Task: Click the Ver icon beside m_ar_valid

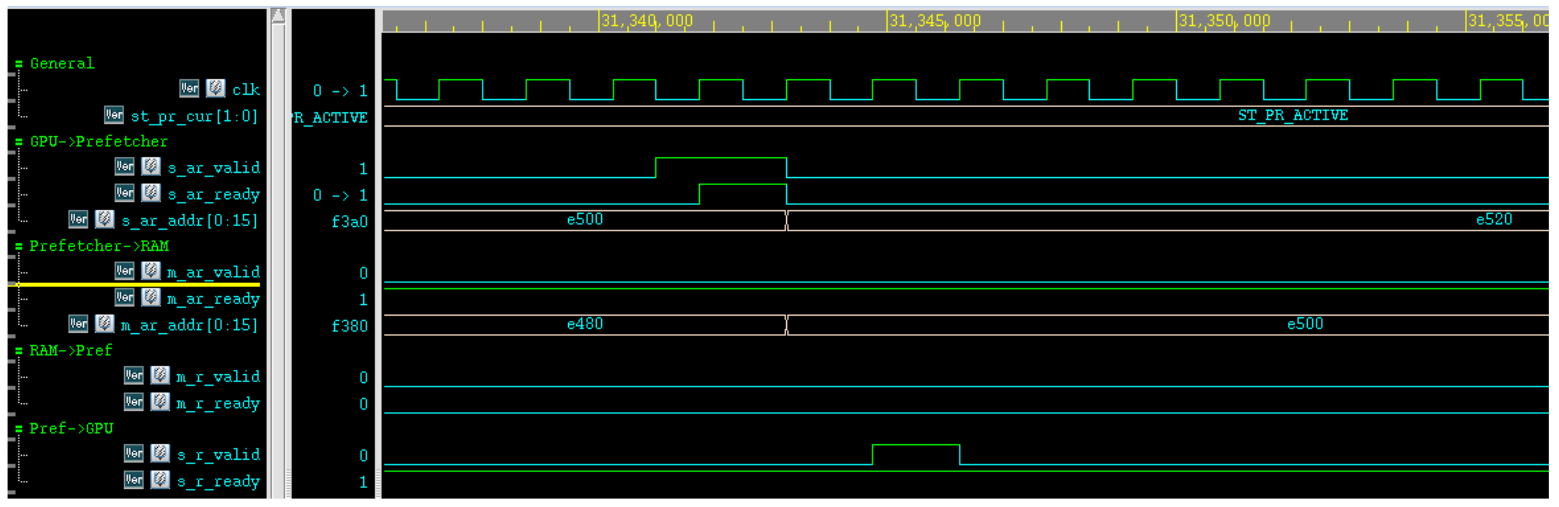Action: pos(125,271)
